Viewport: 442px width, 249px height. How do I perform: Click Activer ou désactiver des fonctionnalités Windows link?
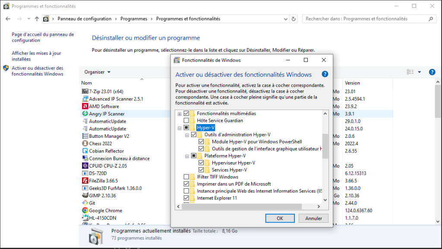38,71
